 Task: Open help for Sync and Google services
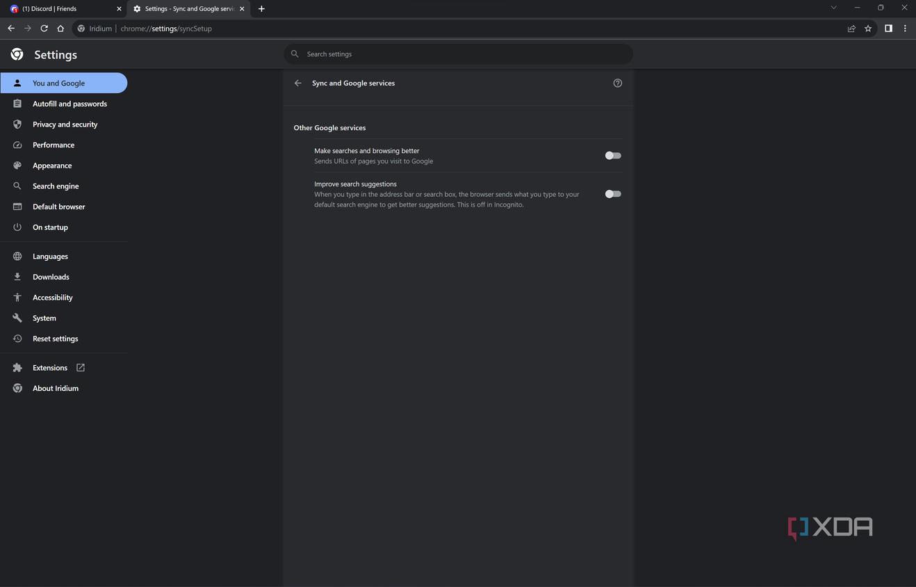coord(618,83)
